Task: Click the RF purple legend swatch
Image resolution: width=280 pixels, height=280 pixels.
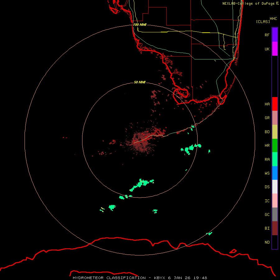Action: coord(275,35)
